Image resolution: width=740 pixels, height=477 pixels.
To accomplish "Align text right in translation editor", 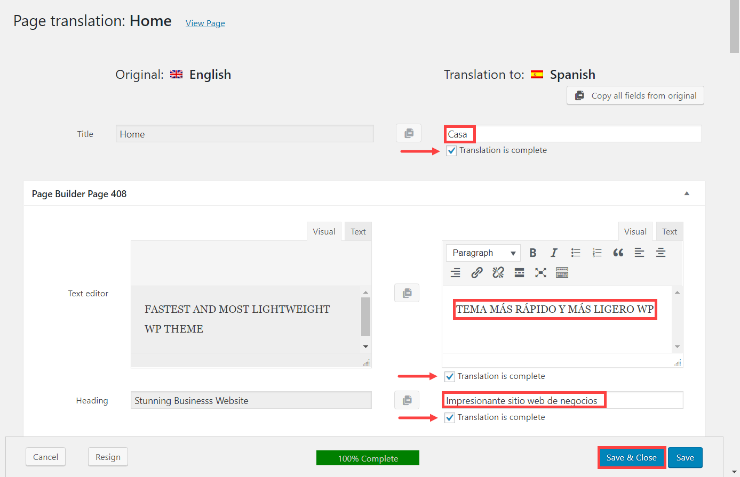I will [455, 273].
